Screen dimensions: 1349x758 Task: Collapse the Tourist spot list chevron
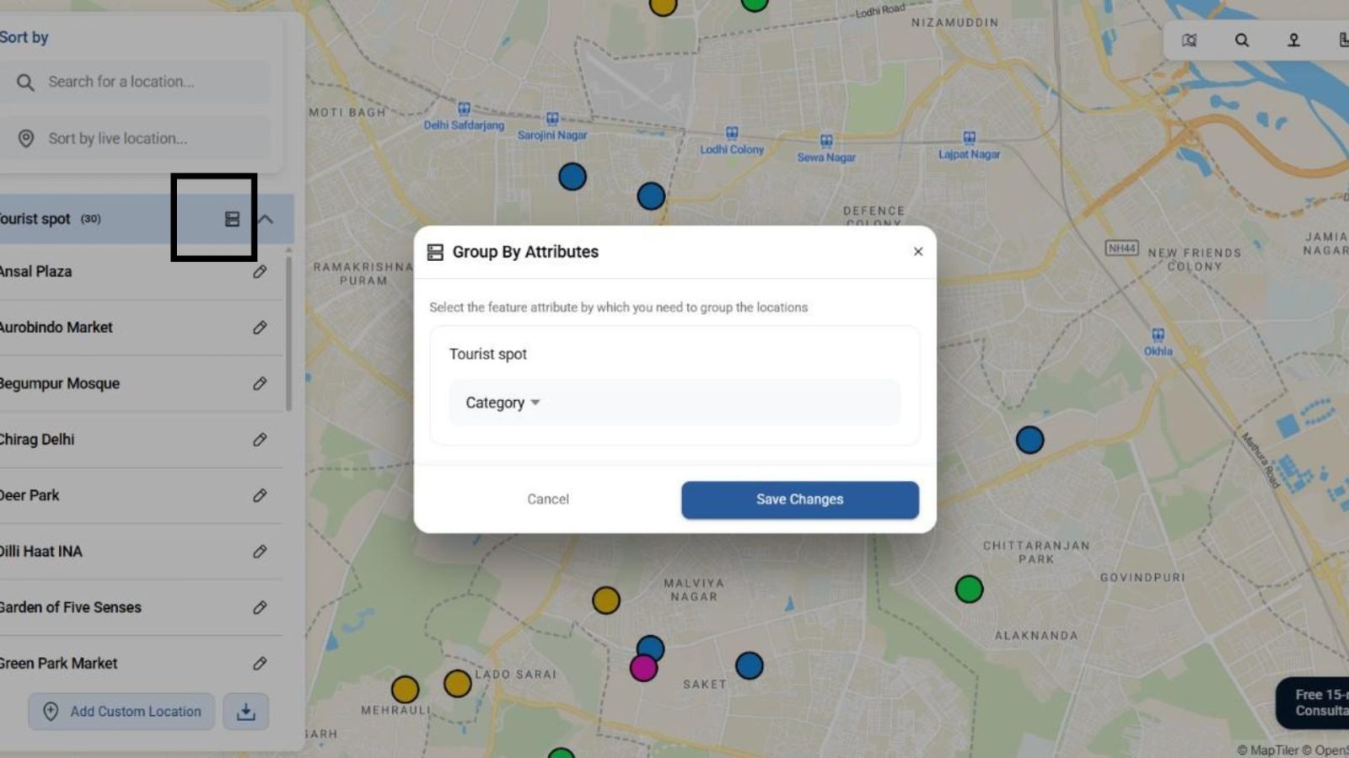point(266,219)
